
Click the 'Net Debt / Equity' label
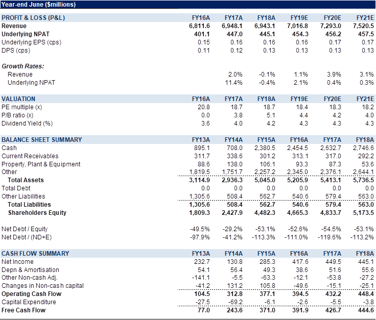point(25,229)
